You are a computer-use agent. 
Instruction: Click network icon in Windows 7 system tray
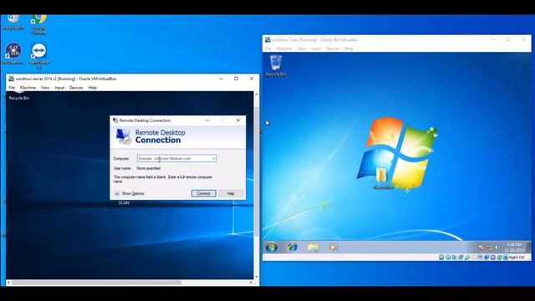click(490, 247)
